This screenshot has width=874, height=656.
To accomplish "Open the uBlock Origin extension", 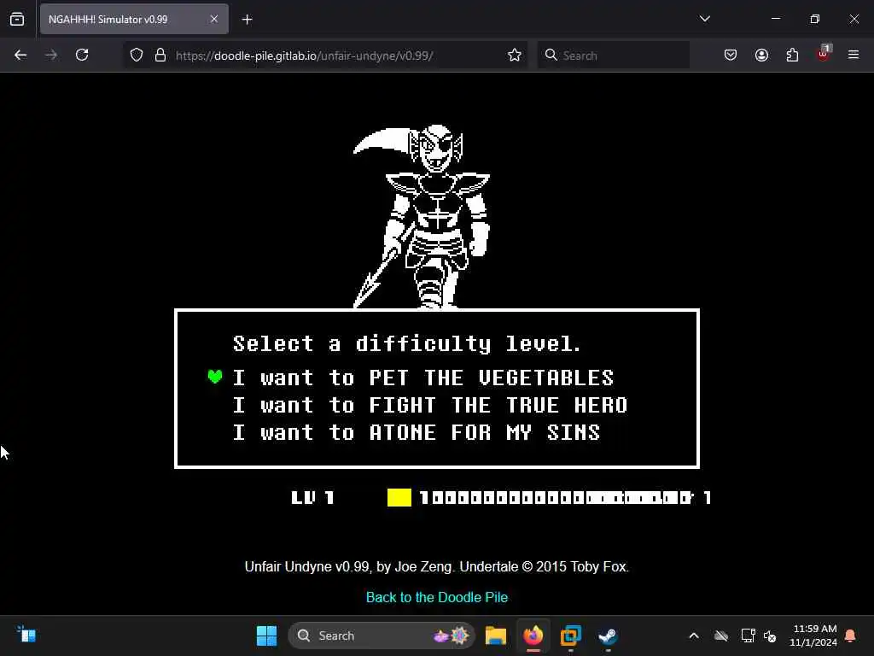I will [x=824, y=54].
